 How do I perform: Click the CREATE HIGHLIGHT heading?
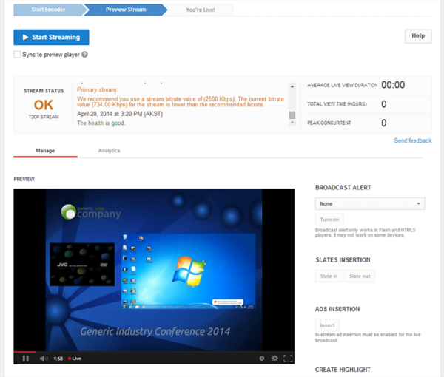[343, 370]
